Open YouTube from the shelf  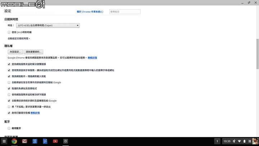55,141
